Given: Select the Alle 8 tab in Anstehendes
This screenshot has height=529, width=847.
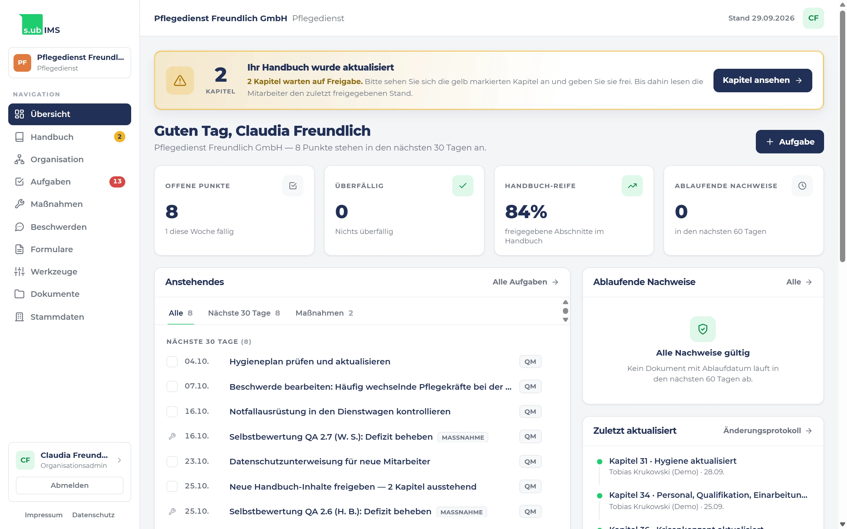Looking at the screenshot, I should coord(181,313).
